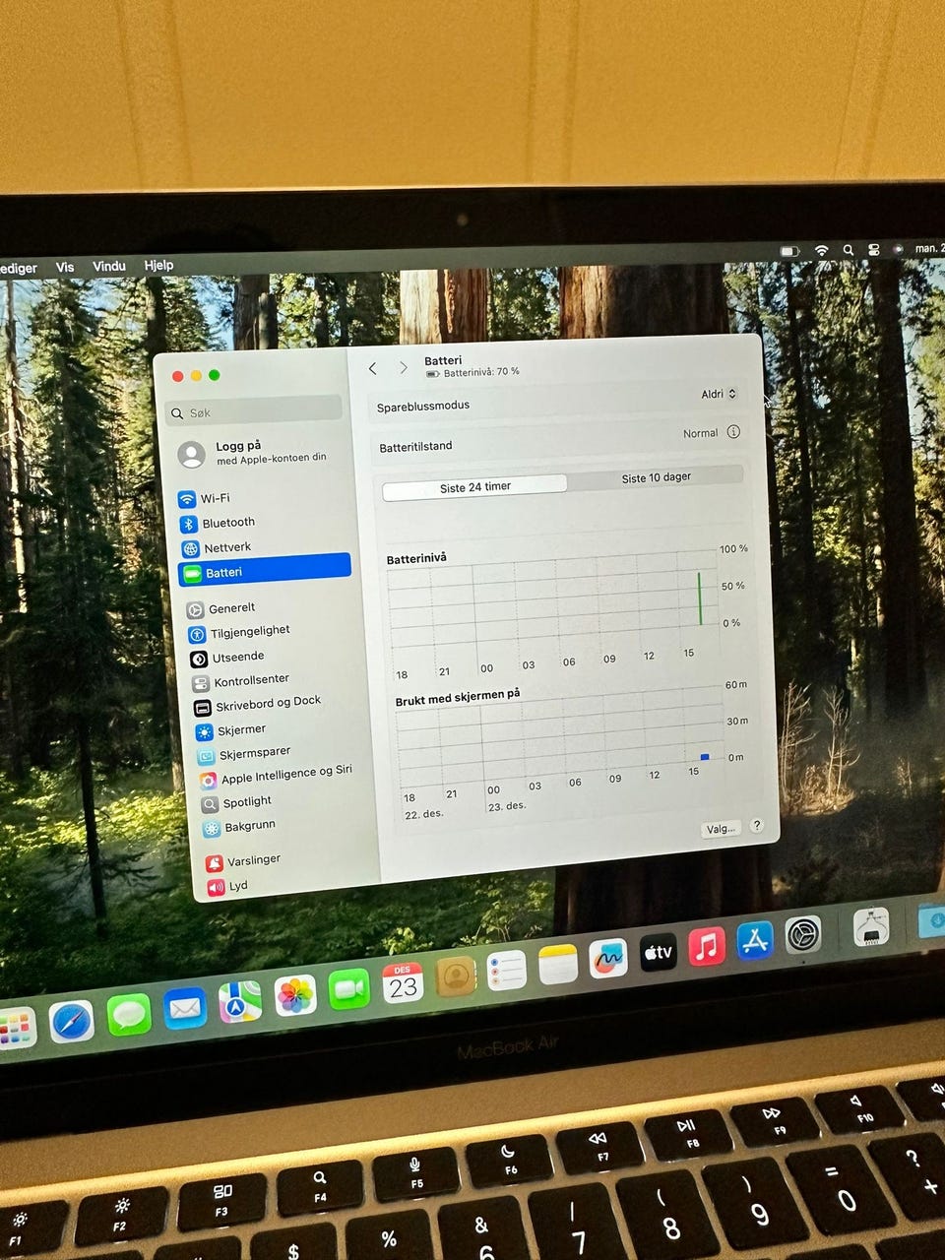This screenshot has width=945, height=1260.
Task: Click the menu bar date "man."
Action: pos(928,248)
